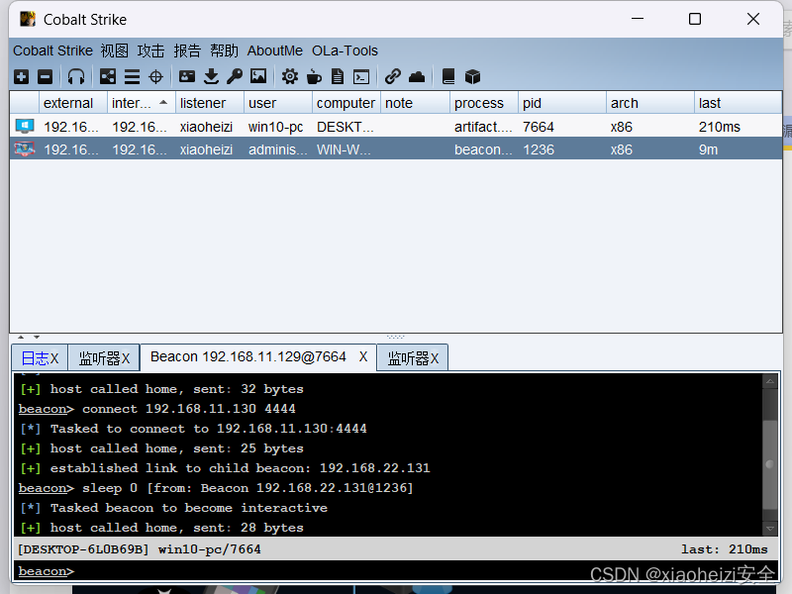This screenshot has height=594, width=792.
Task: Switch to session table view icon
Action: pos(132,77)
